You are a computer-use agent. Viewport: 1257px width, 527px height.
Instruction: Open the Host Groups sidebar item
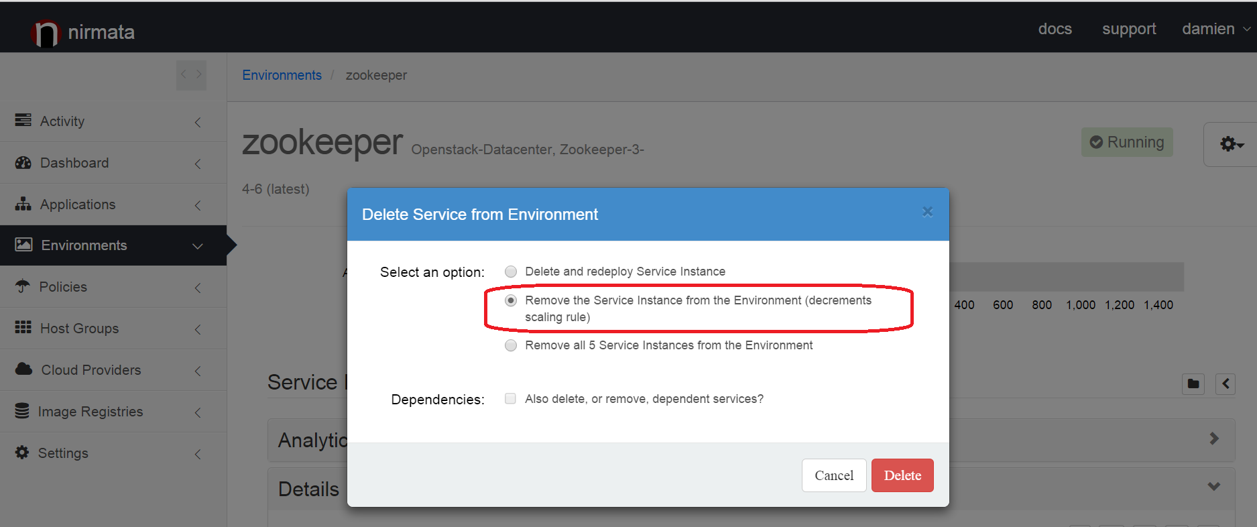[x=113, y=329]
